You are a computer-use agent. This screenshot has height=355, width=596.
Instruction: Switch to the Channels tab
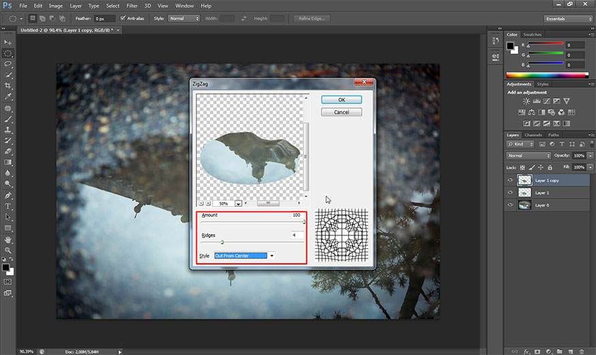[532, 135]
